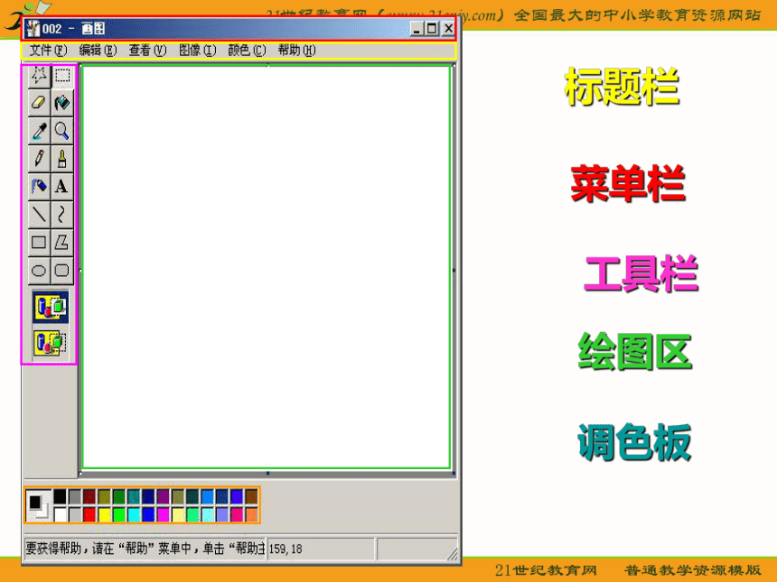The image size is (777, 582).
Task: Select the purple palette swatch
Action: tap(163, 496)
